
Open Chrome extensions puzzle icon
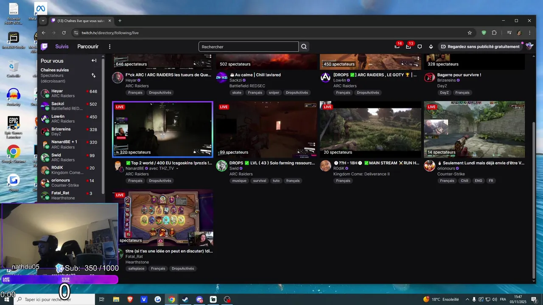[494, 33]
